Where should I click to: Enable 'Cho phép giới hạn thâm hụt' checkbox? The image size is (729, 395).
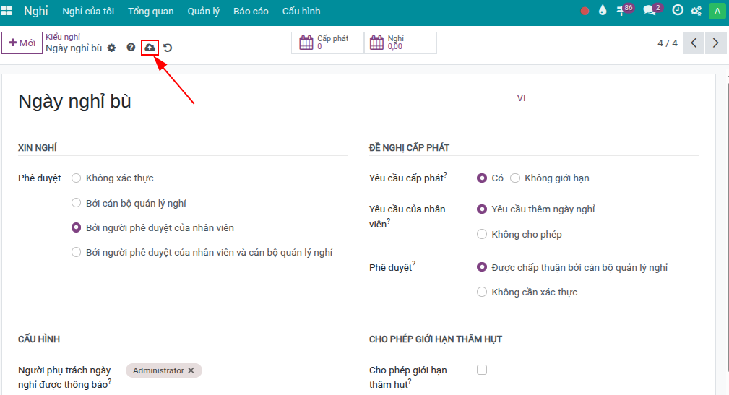[482, 370]
